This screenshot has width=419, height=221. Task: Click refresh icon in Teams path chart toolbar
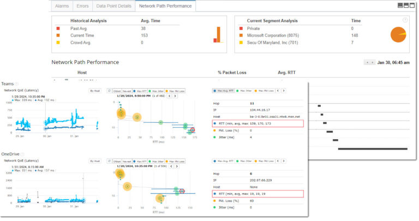(109, 91)
